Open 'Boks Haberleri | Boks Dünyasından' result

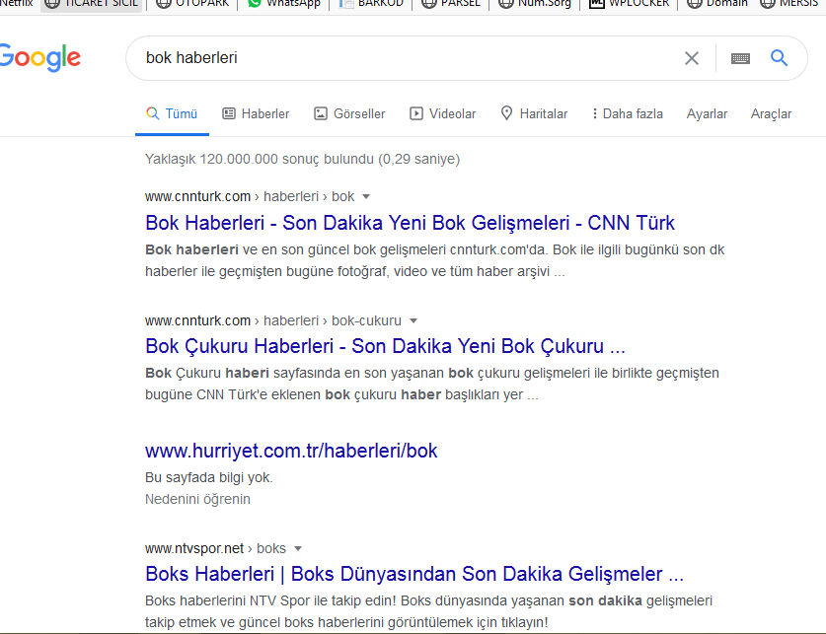tap(414, 574)
